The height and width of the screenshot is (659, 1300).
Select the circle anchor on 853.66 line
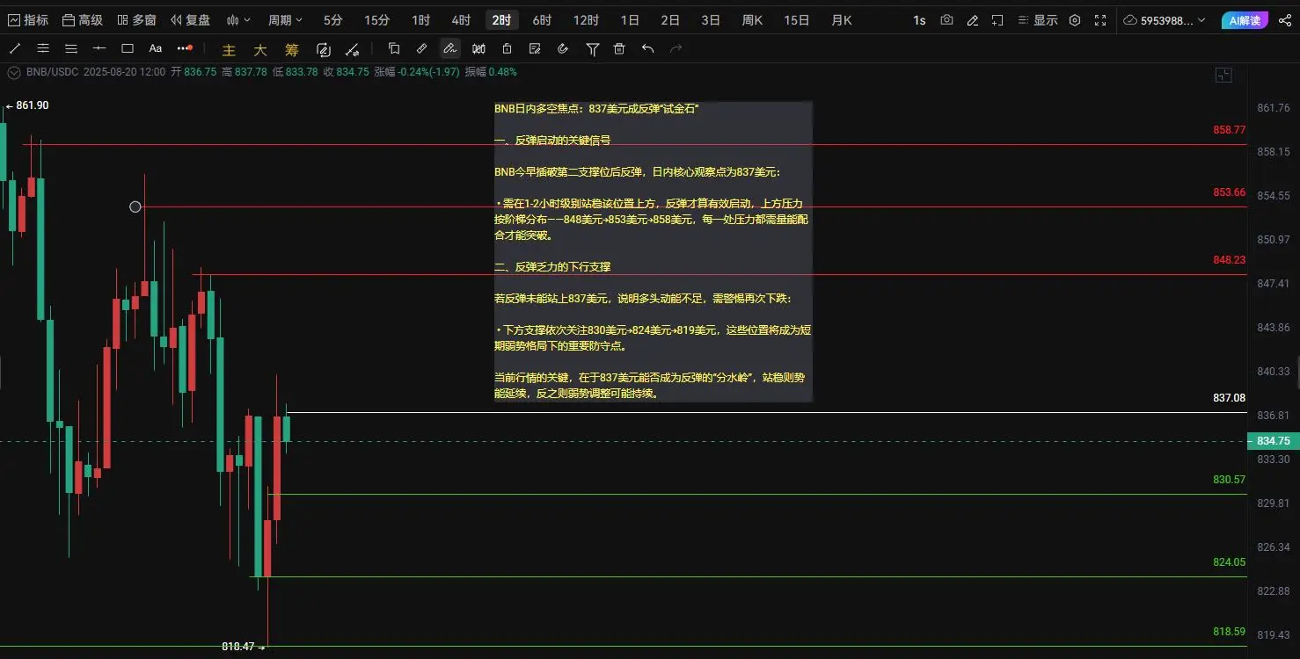[135, 206]
